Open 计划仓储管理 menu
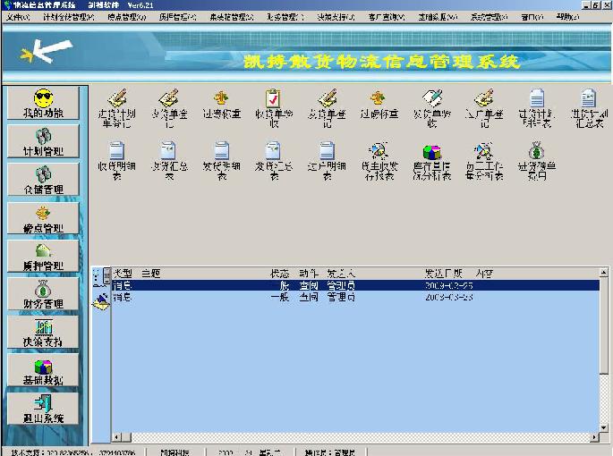Screen dimensions: 613x456 point(69,17)
